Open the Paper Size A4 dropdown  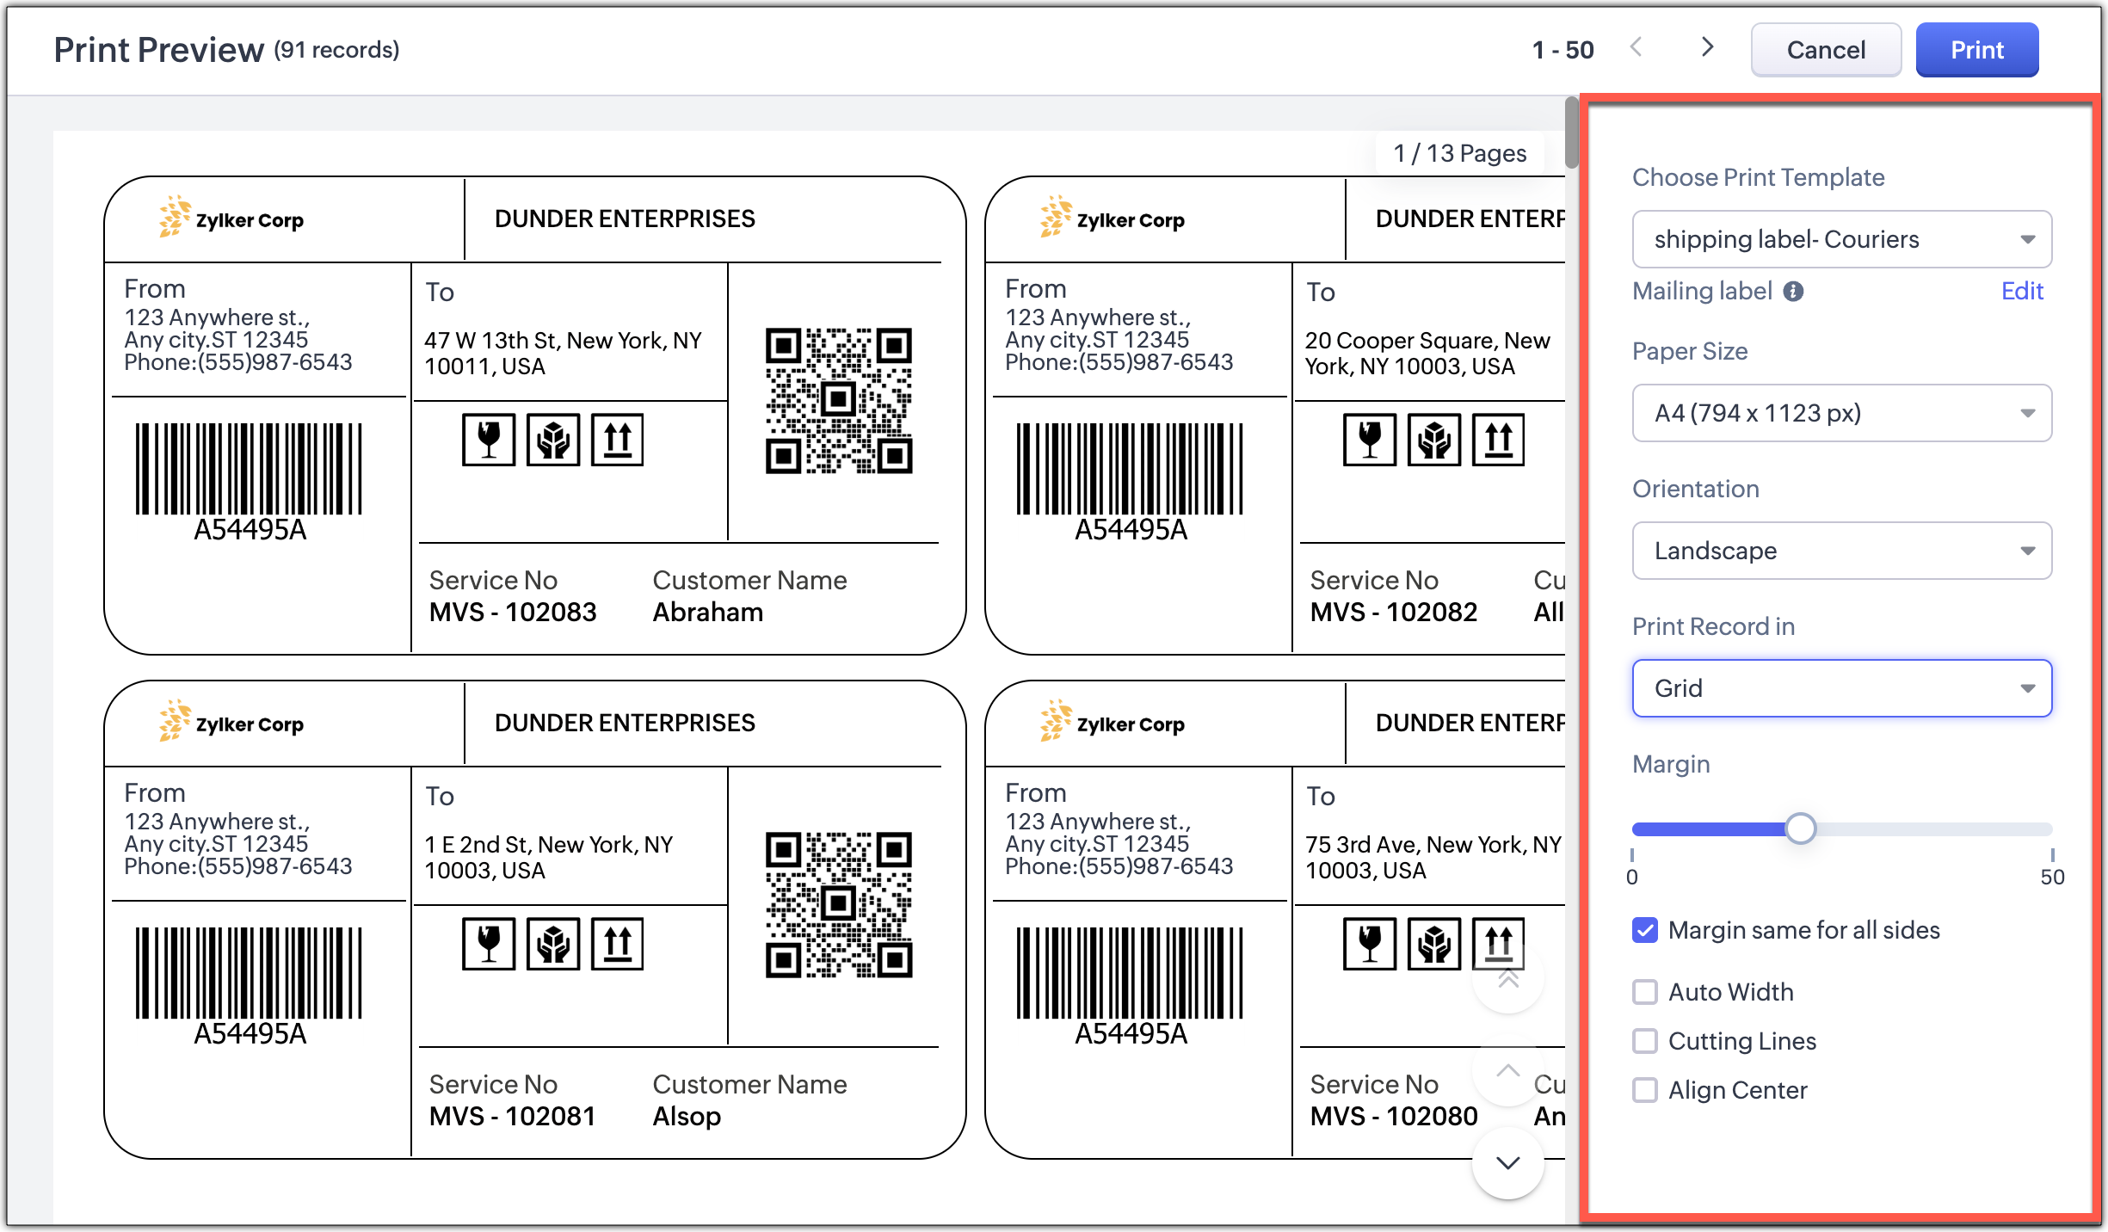click(1841, 413)
